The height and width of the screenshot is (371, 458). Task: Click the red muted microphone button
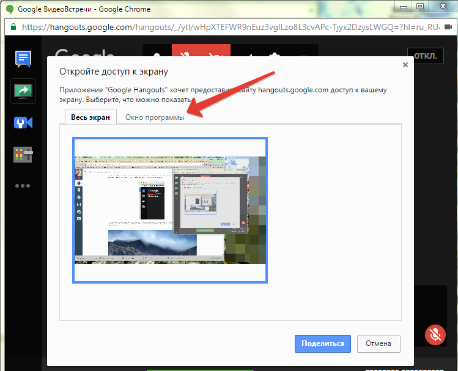click(x=435, y=335)
